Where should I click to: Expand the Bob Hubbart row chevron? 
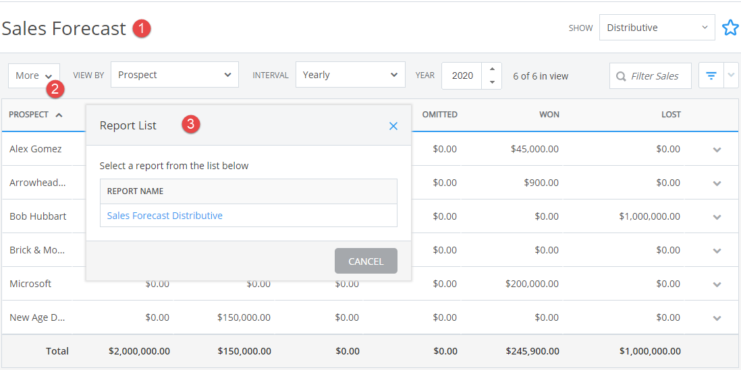point(717,217)
